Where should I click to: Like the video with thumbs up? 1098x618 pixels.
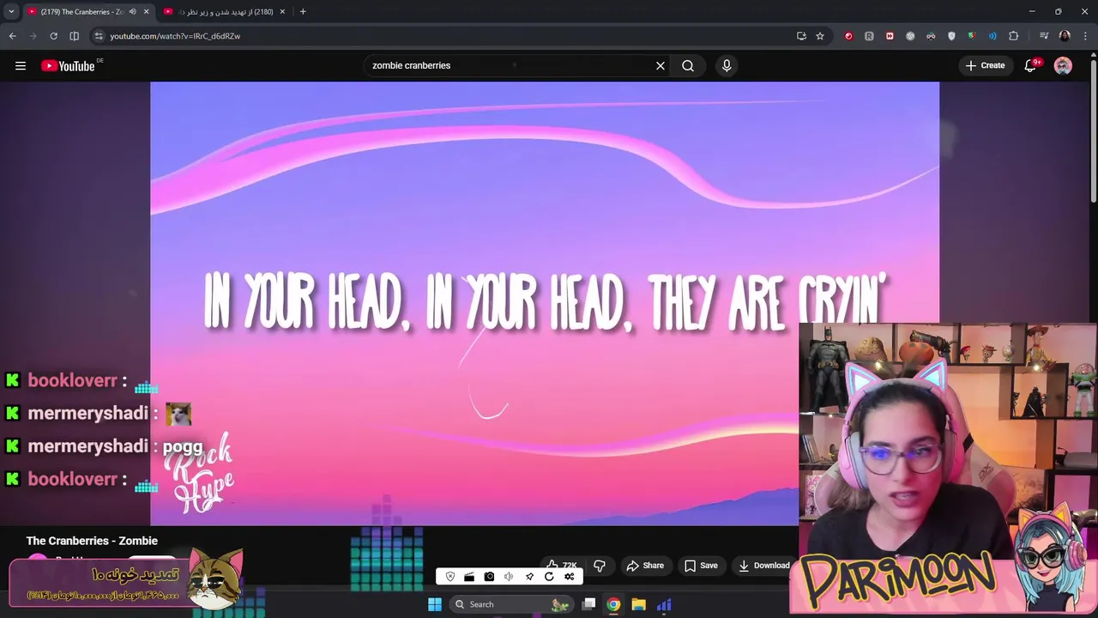tap(562, 566)
